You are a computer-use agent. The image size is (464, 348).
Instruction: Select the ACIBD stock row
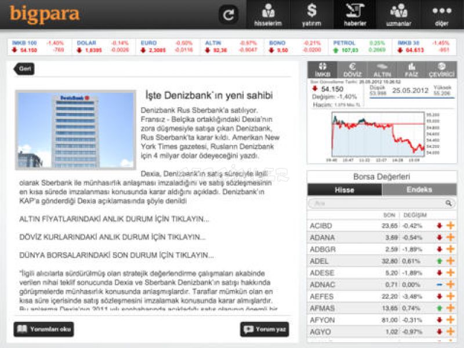(x=382, y=226)
